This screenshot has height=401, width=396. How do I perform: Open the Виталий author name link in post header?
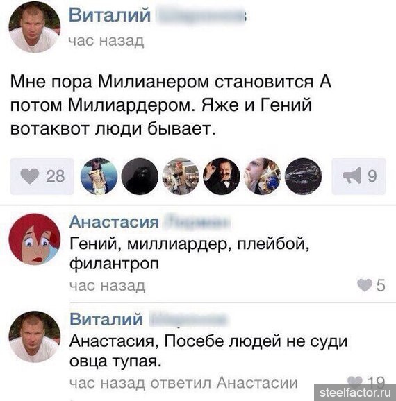[x=110, y=15]
